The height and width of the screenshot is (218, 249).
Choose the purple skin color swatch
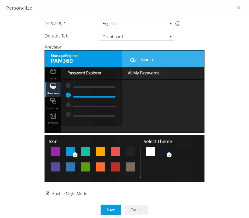click(56, 151)
